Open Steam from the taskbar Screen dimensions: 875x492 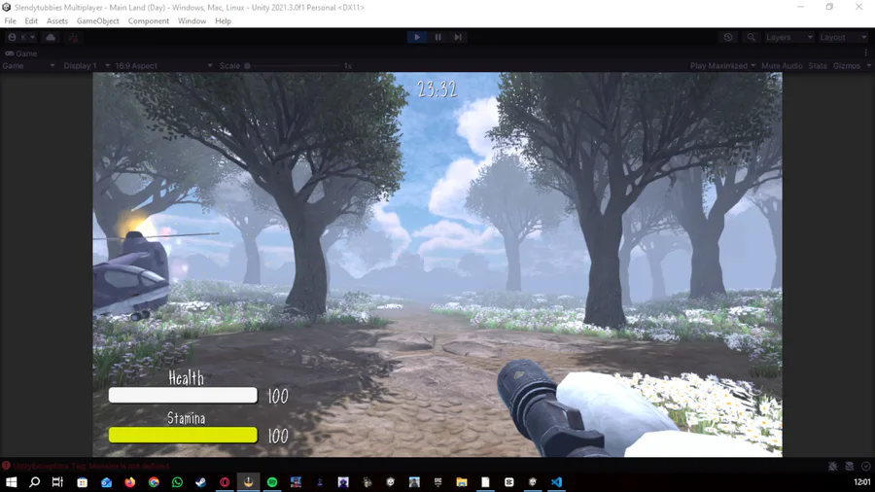201,482
